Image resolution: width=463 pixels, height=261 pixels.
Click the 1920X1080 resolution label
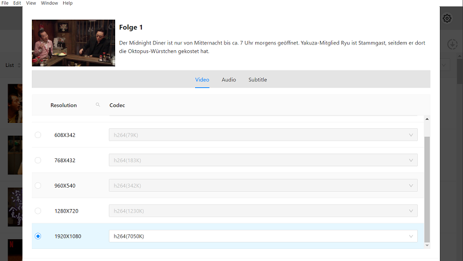click(68, 236)
